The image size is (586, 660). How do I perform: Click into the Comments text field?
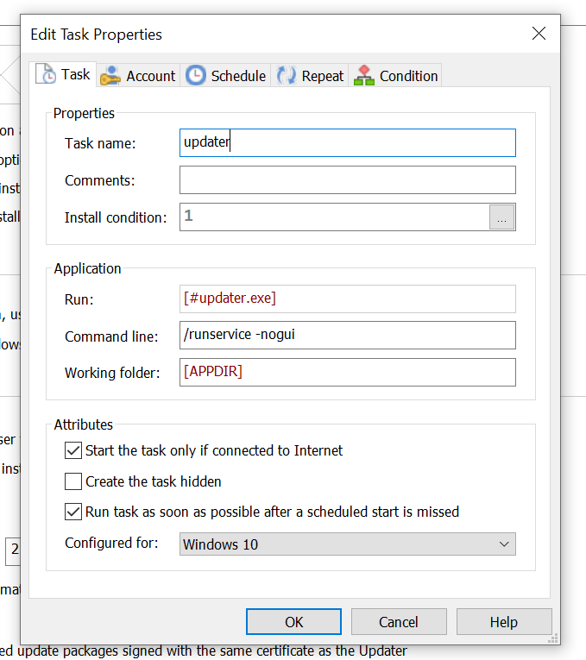tap(347, 180)
